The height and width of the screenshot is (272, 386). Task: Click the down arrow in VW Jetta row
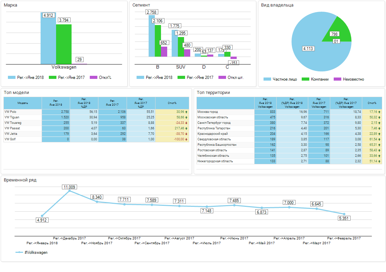(186, 134)
